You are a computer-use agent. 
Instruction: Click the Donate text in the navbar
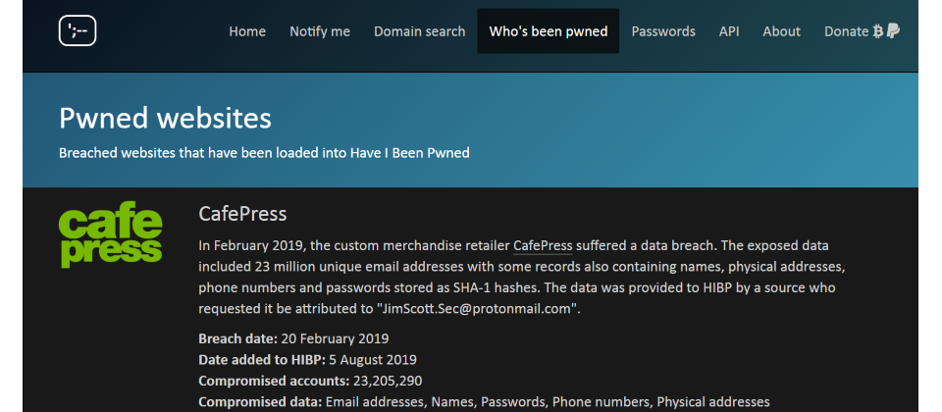click(x=847, y=31)
